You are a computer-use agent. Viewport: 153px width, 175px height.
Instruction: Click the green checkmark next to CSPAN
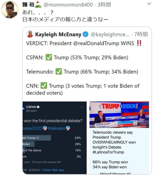click(x=49, y=57)
